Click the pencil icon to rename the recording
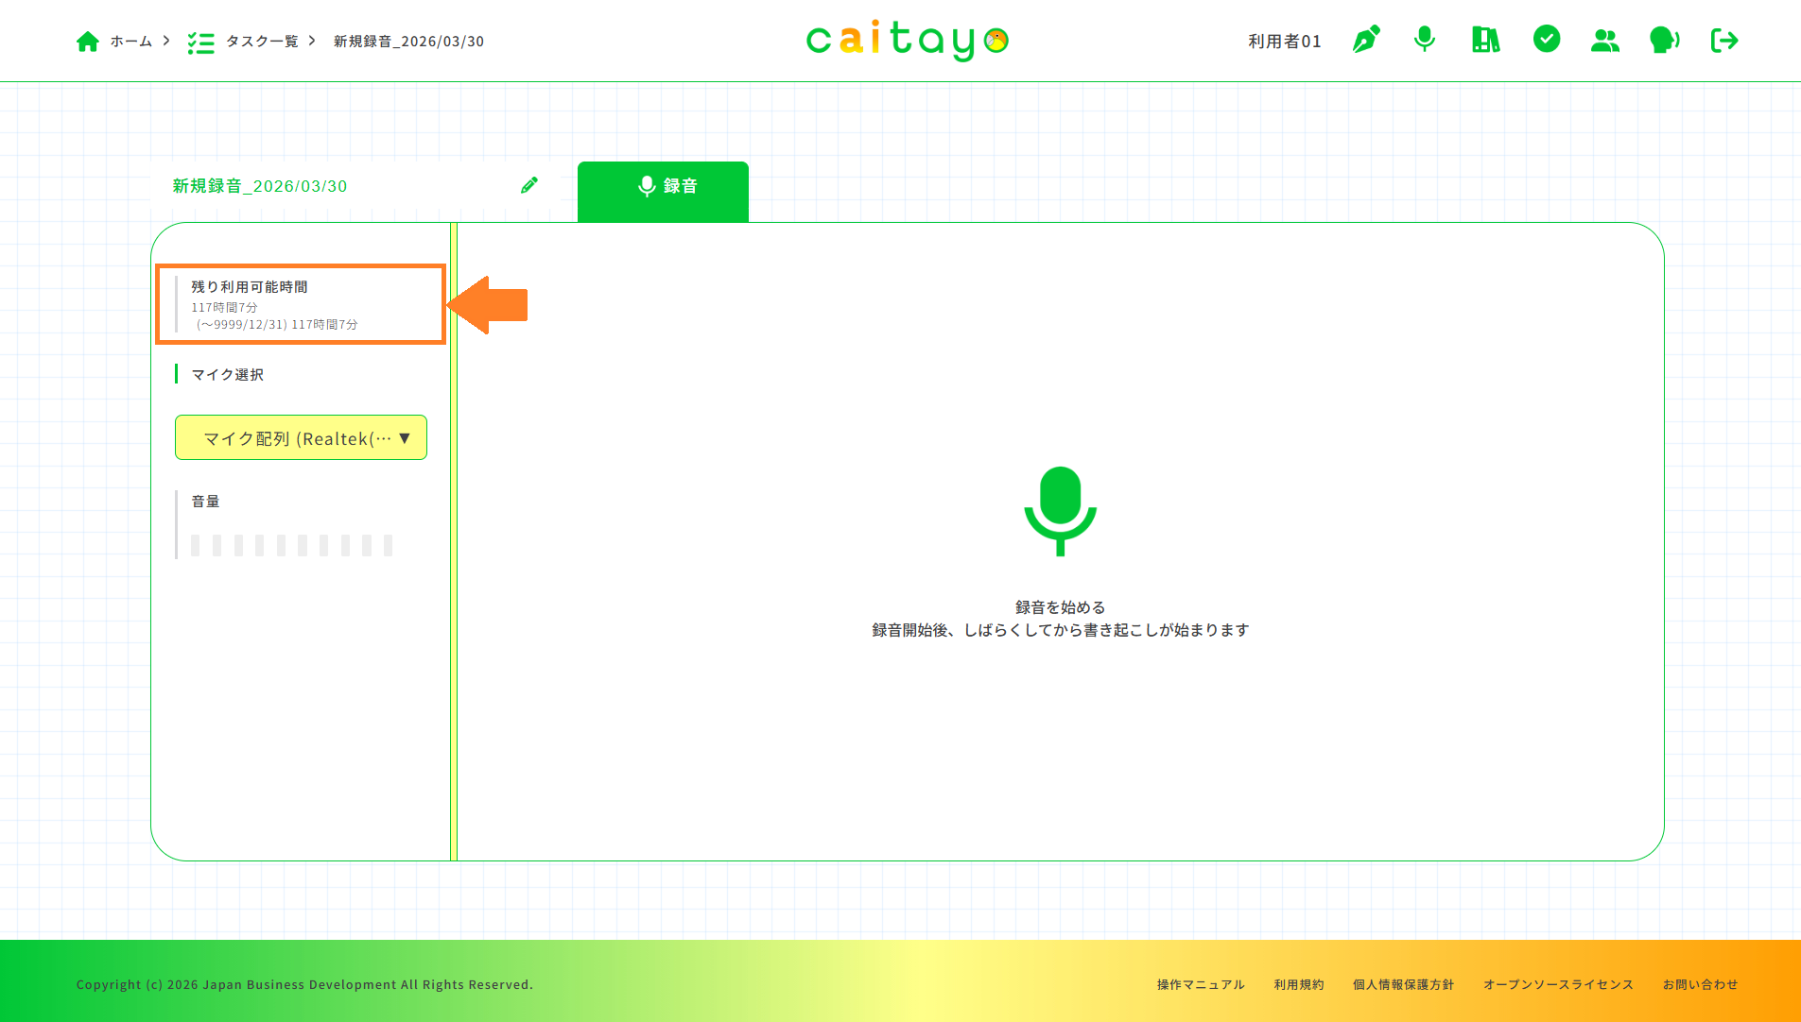Screen dimensions: 1801x1022 [528, 185]
